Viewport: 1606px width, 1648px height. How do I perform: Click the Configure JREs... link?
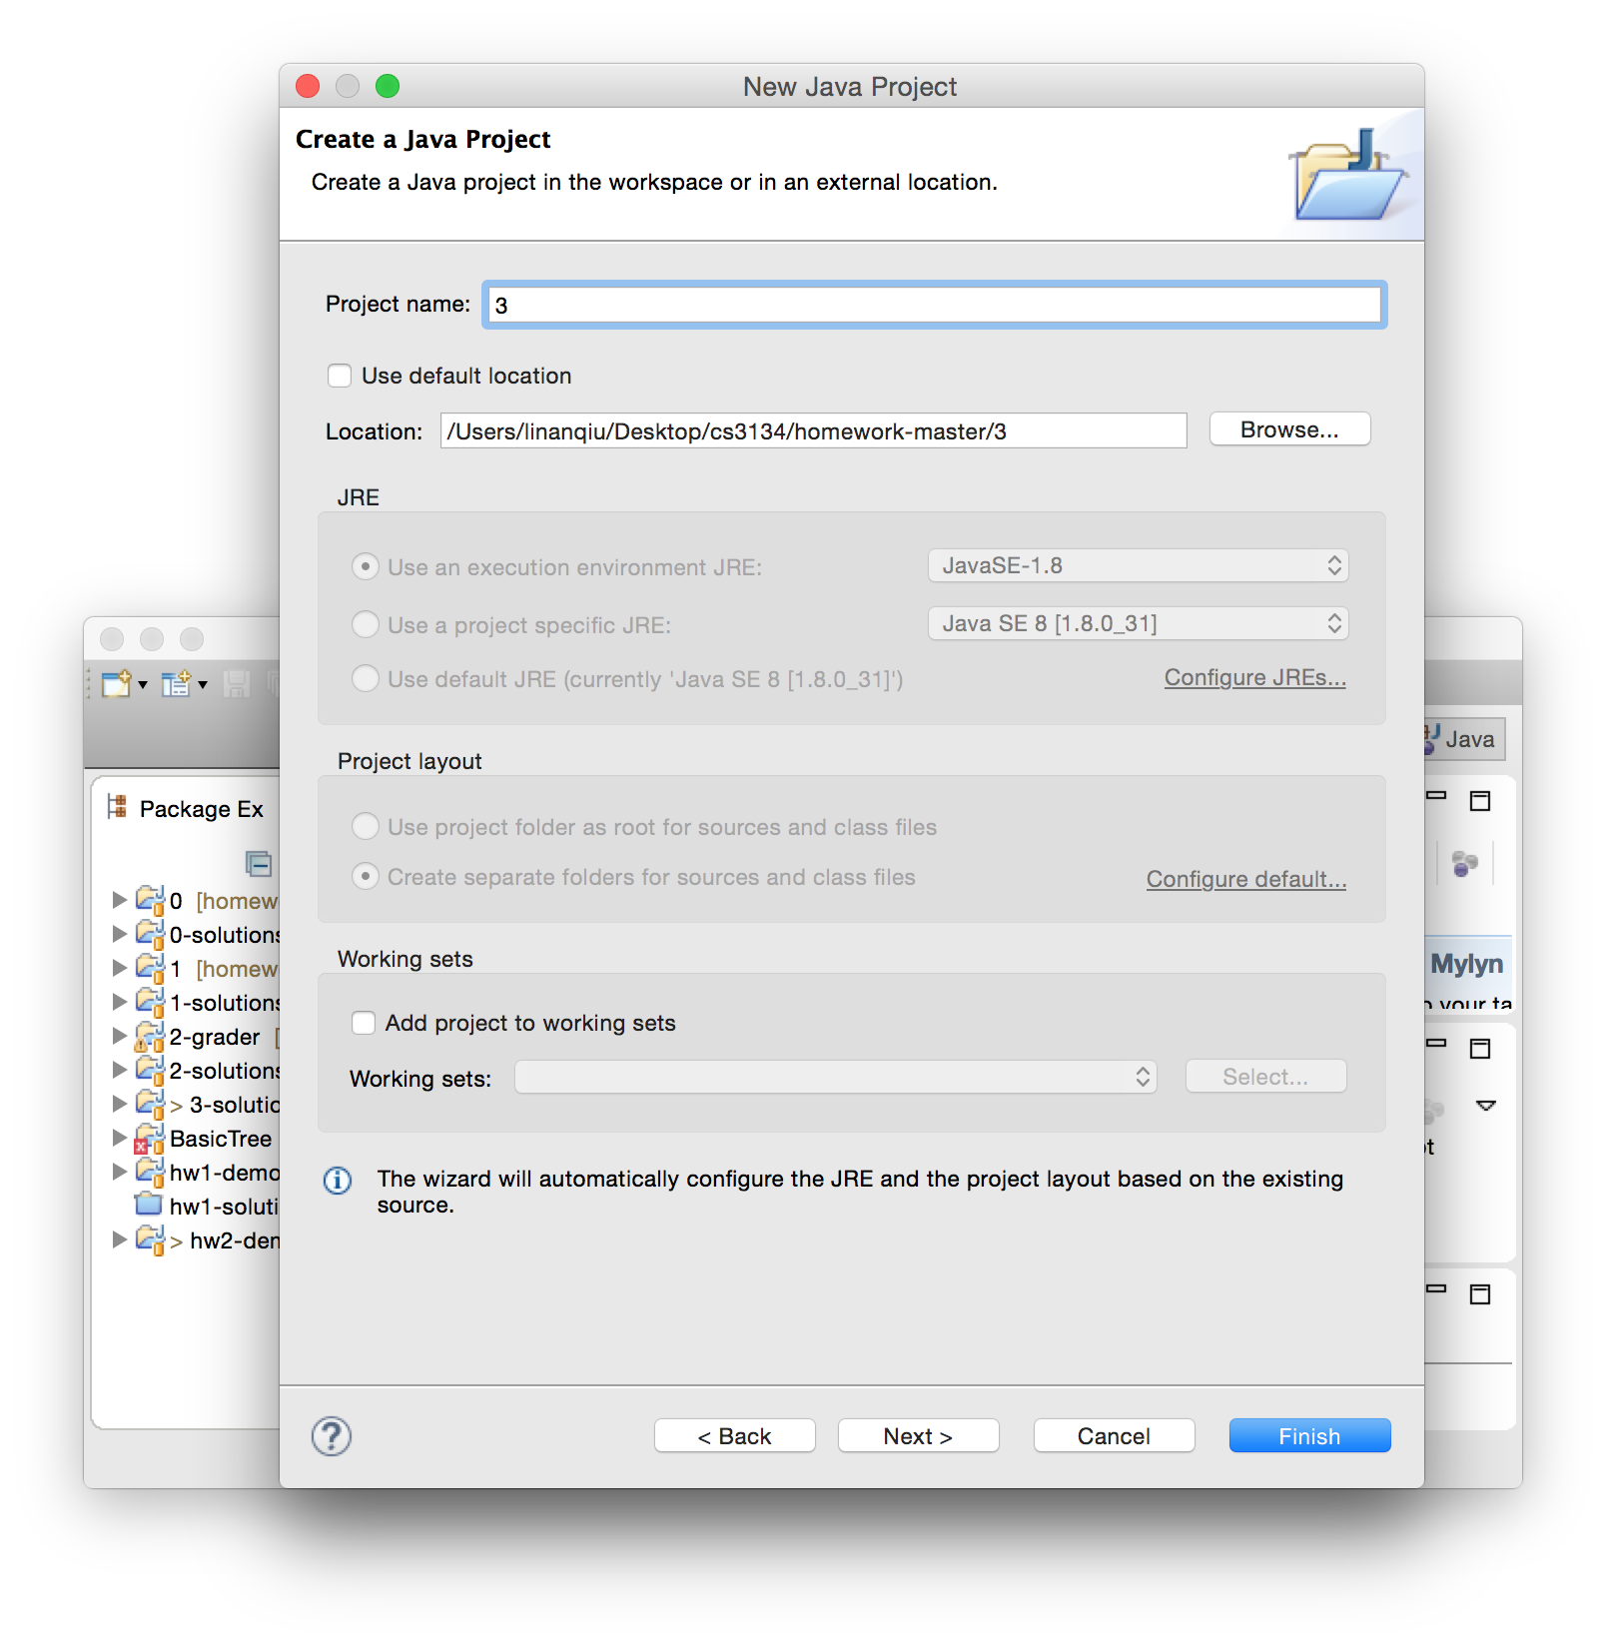point(1254,677)
